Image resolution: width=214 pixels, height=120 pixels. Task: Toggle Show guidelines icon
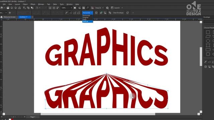(88, 8)
